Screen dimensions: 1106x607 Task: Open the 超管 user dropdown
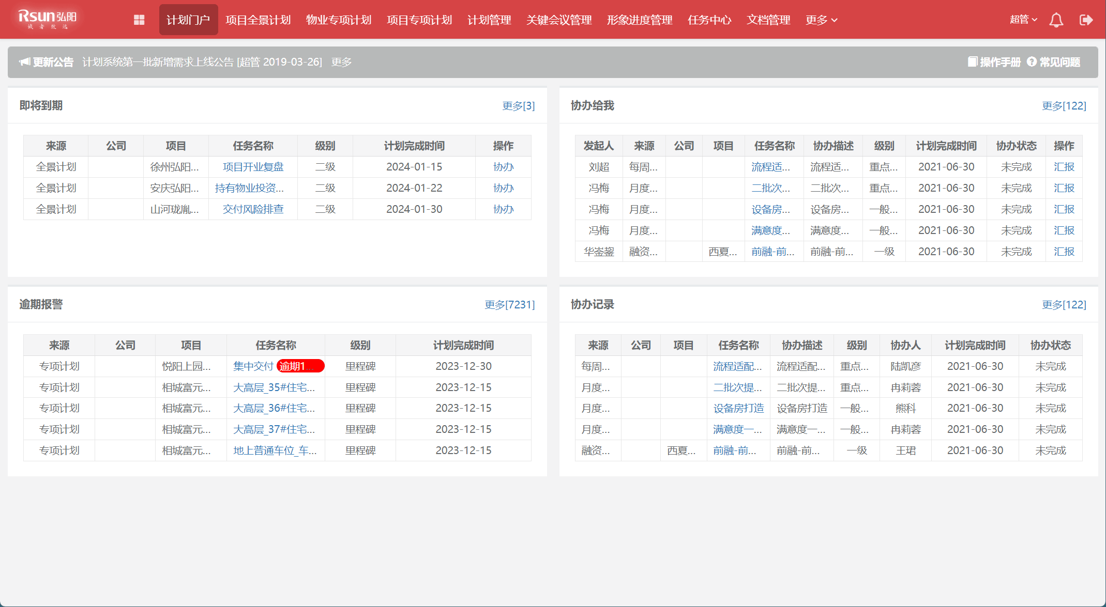click(x=1023, y=20)
